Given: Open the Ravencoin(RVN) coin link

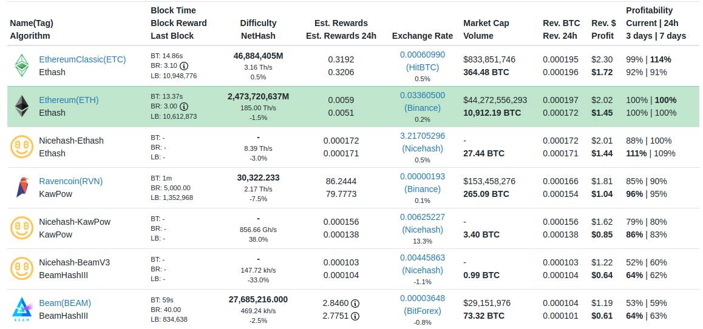Looking at the screenshot, I should (70, 181).
